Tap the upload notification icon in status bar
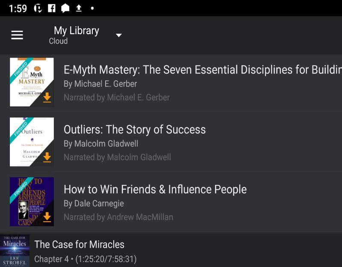The width and height of the screenshot is (342, 267). coord(79,8)
